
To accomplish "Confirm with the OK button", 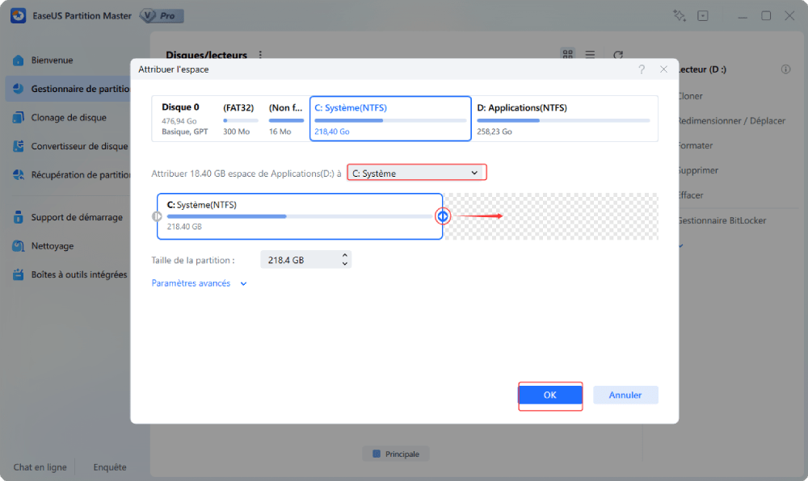I will (549, 395).
